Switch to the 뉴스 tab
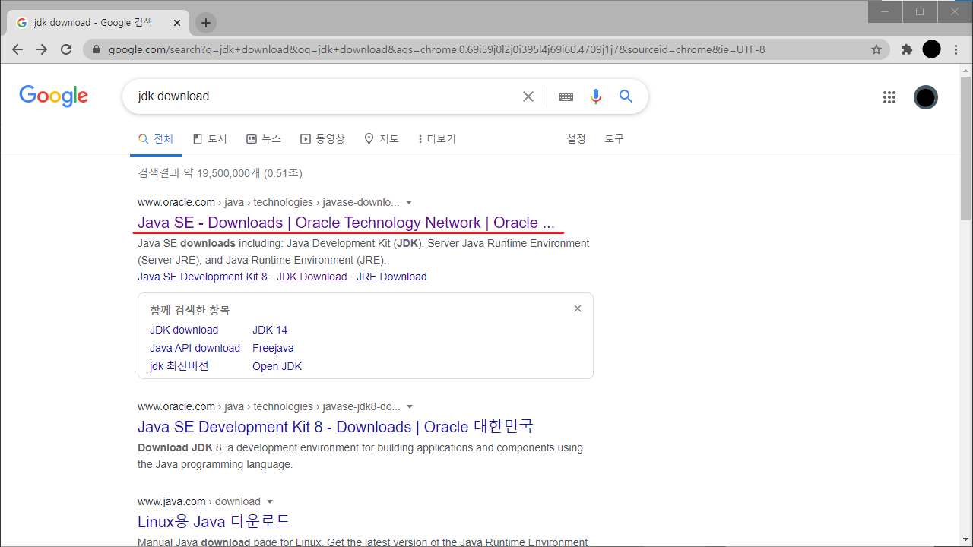Image resolution: width=973 pixels, height=547 pixels. pos(264,139)
